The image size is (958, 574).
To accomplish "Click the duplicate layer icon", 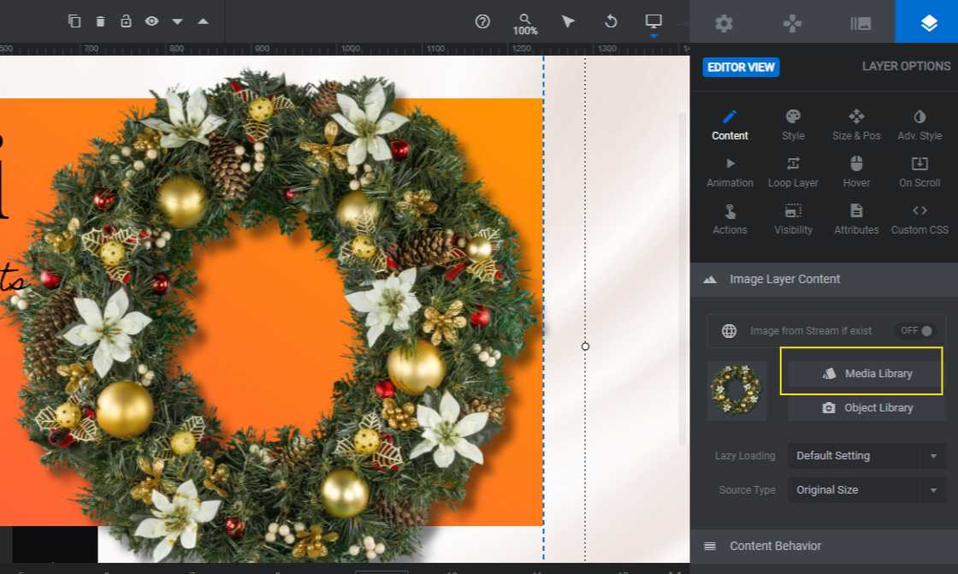I will (x=74, y=21).
